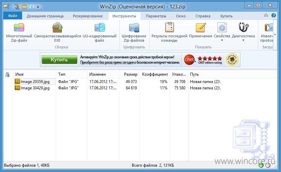Click the icon of Image 20359.jpg
281x172 pixels.
coord(17,81)
